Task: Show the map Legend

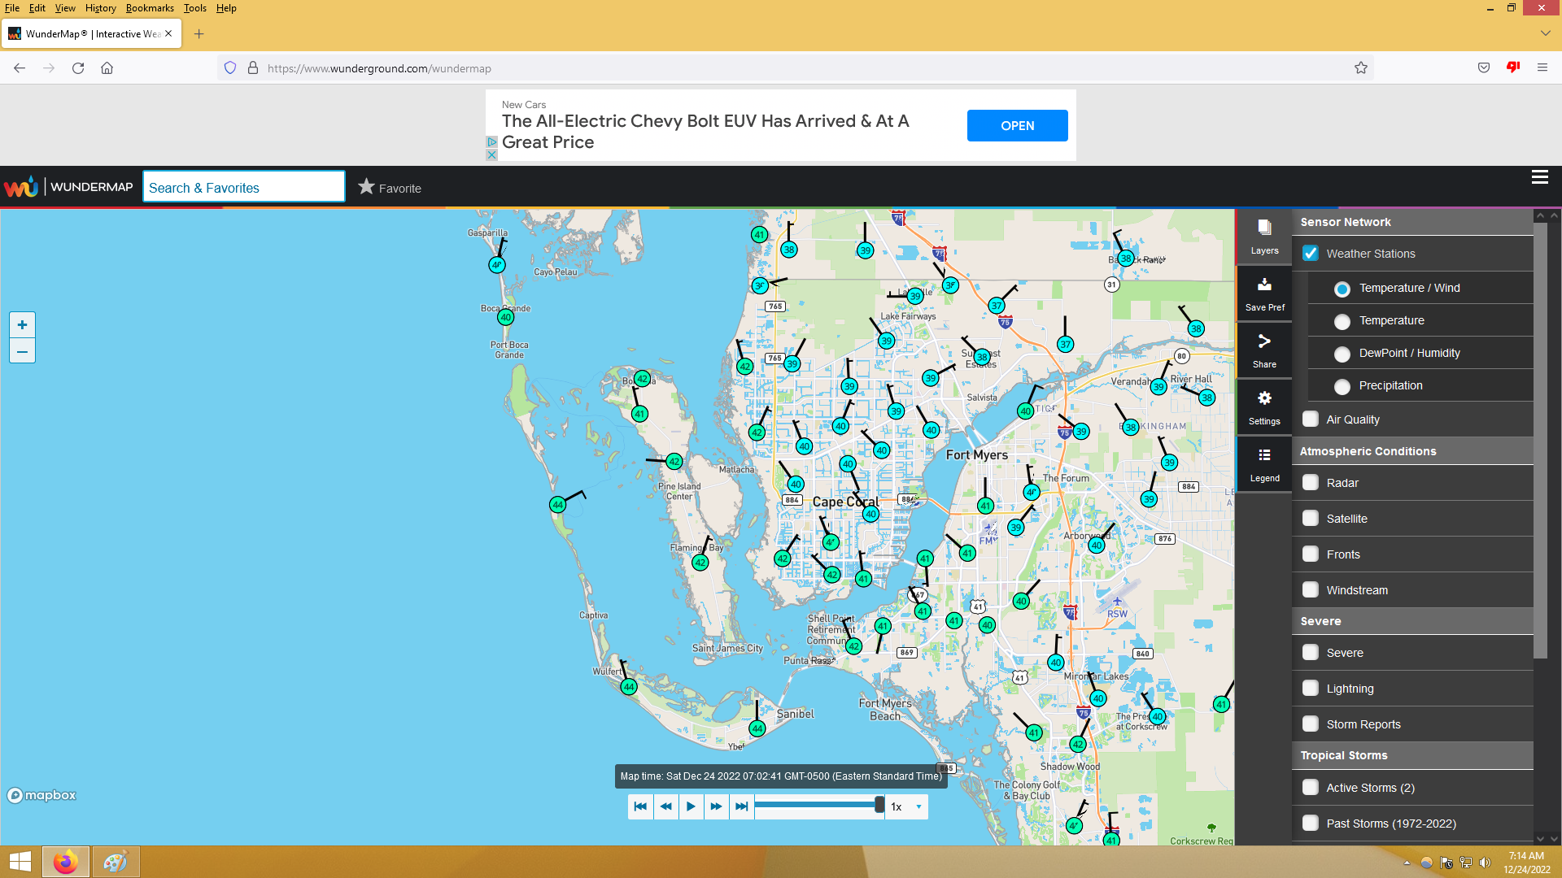Action: 1264,463
